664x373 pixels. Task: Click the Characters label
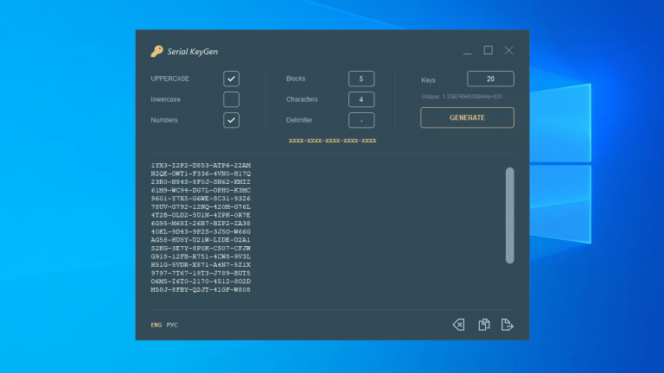(x=302, y=99)
